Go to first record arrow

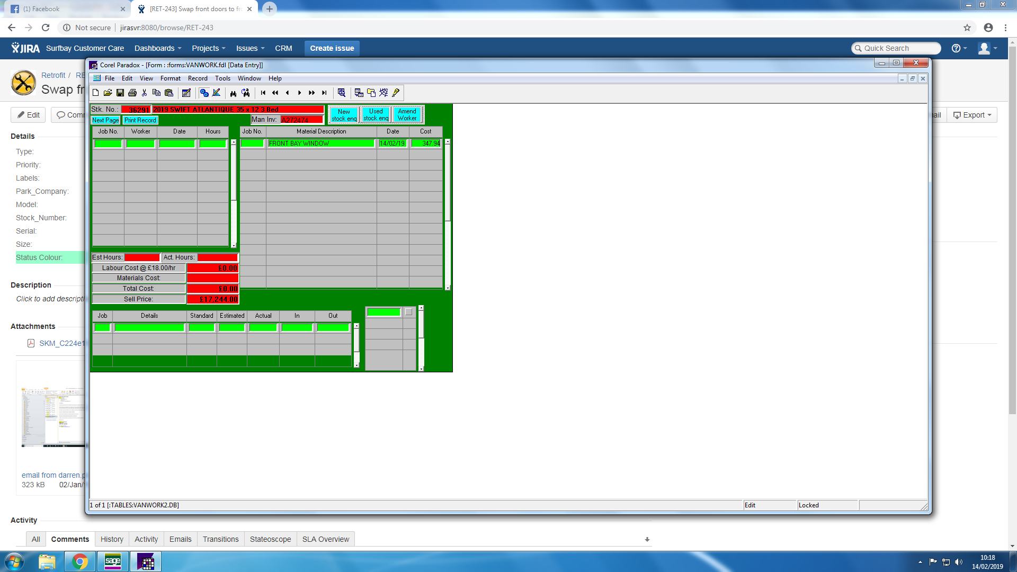point(263,93)
